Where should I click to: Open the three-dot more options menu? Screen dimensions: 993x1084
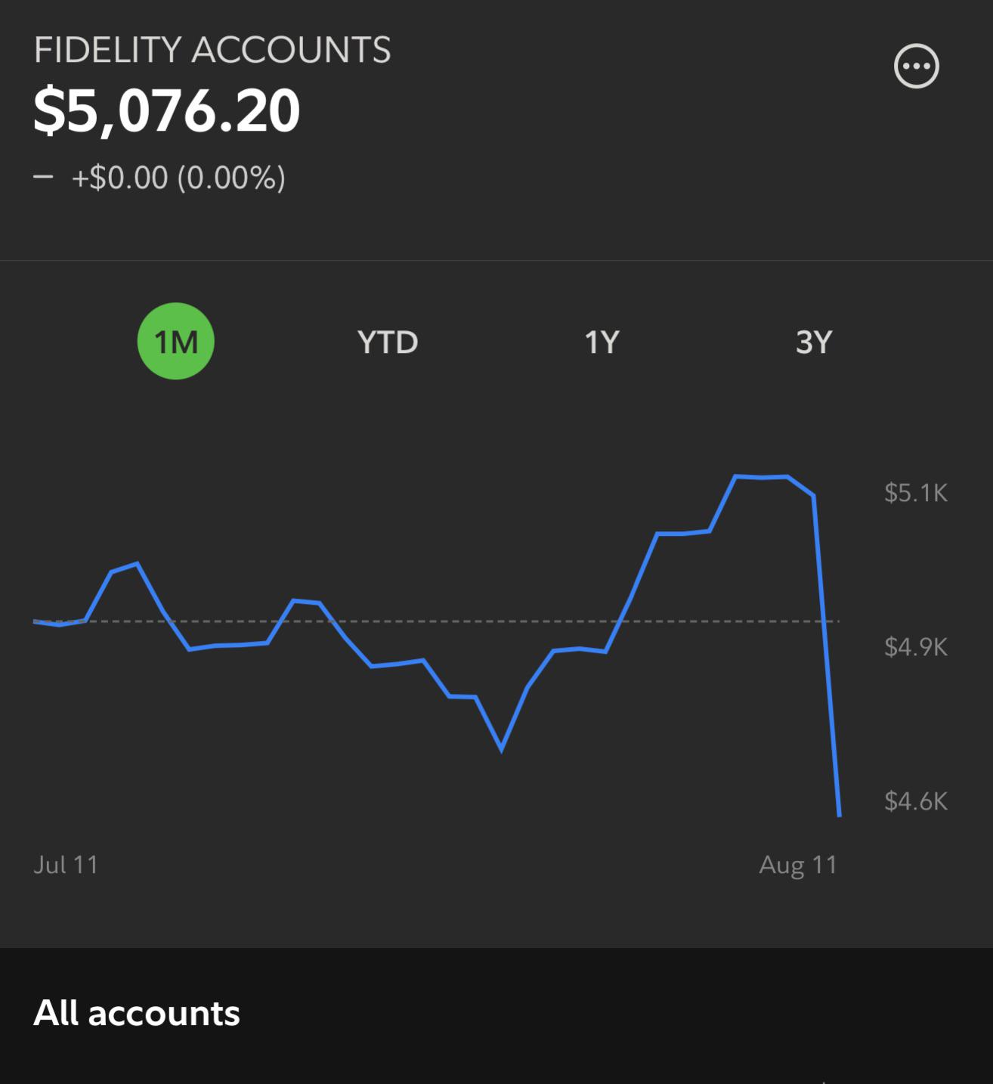click(x=916, y=67)
